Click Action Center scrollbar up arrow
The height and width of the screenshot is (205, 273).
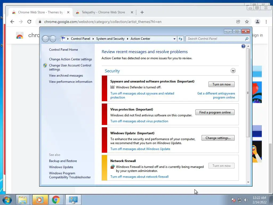pos(248,46)
